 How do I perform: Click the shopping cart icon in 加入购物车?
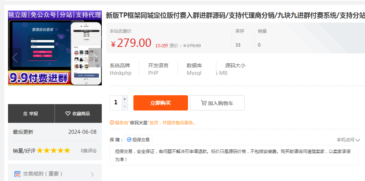204,103
